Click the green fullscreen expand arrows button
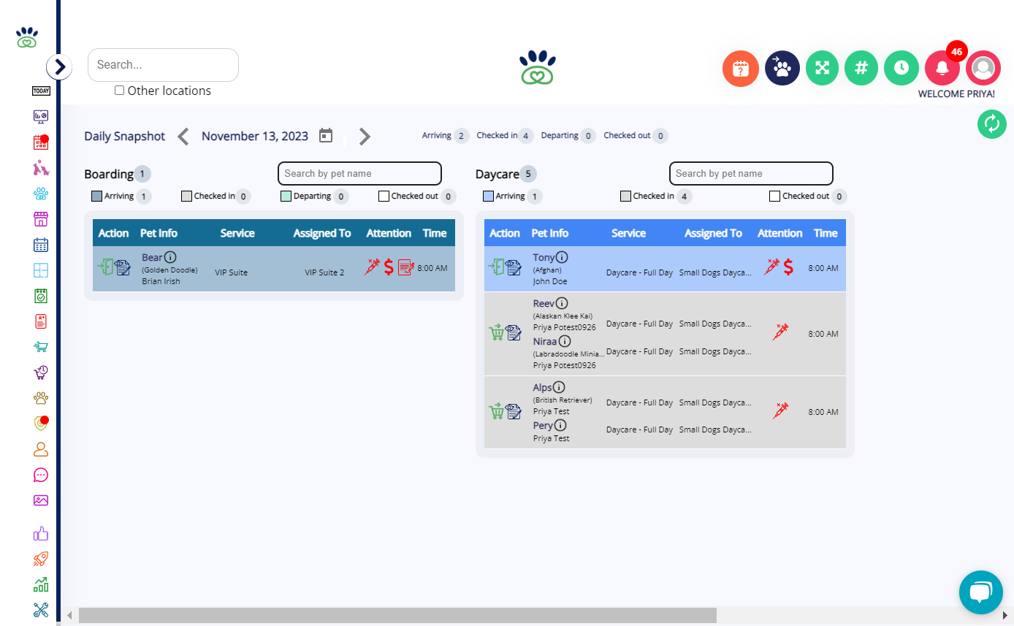 [x=823, y=68]
